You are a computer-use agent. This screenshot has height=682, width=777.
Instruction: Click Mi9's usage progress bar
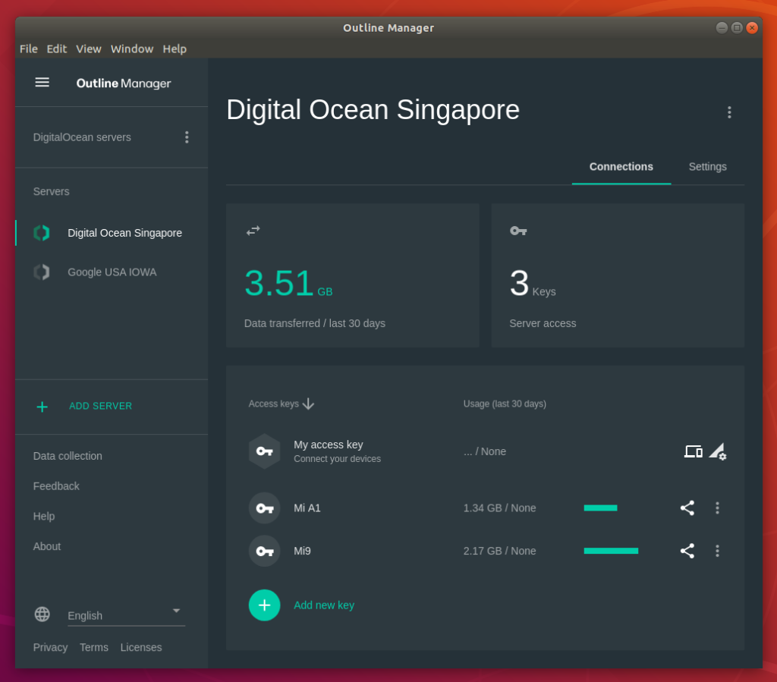[611, 551]
